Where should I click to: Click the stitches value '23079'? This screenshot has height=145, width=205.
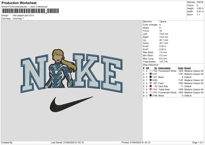coord(200,2)
